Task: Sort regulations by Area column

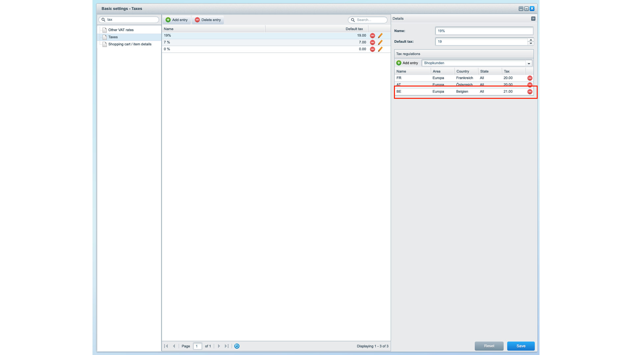Action: [x=442, y=71]
